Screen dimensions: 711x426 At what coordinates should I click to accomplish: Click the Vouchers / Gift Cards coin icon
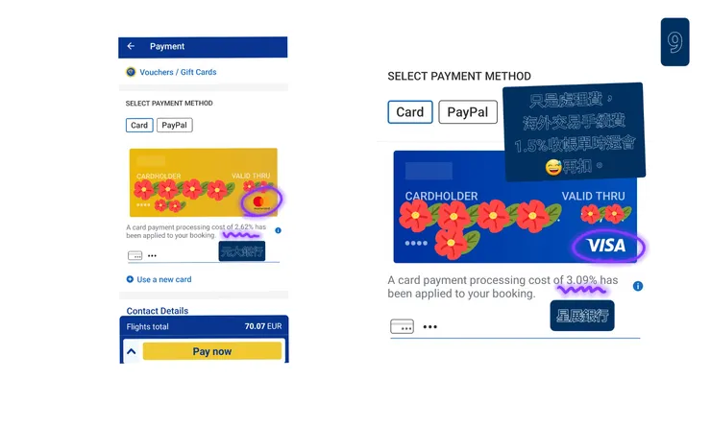click(x=131, y=72)
